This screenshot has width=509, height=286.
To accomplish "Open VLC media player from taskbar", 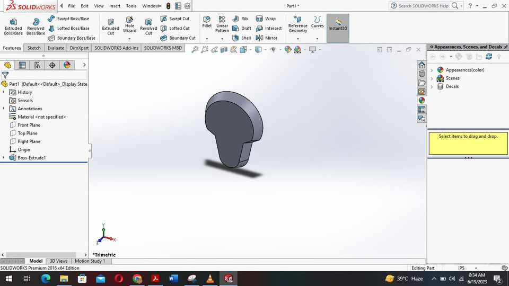I will point(210,279).
